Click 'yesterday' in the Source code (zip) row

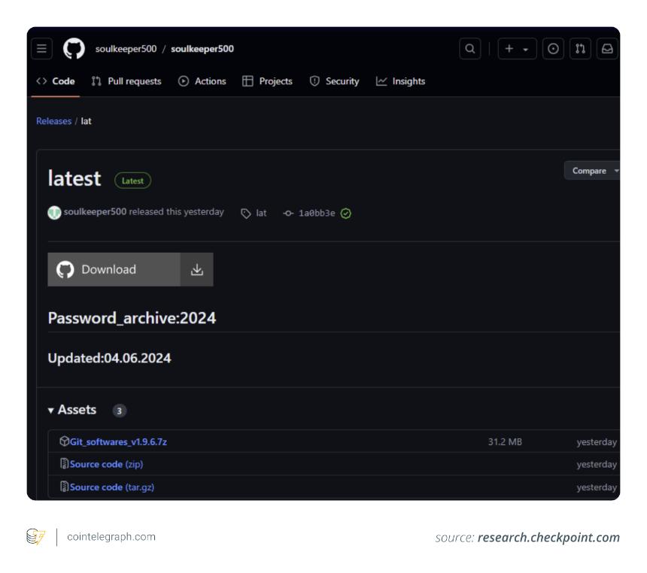597,465
